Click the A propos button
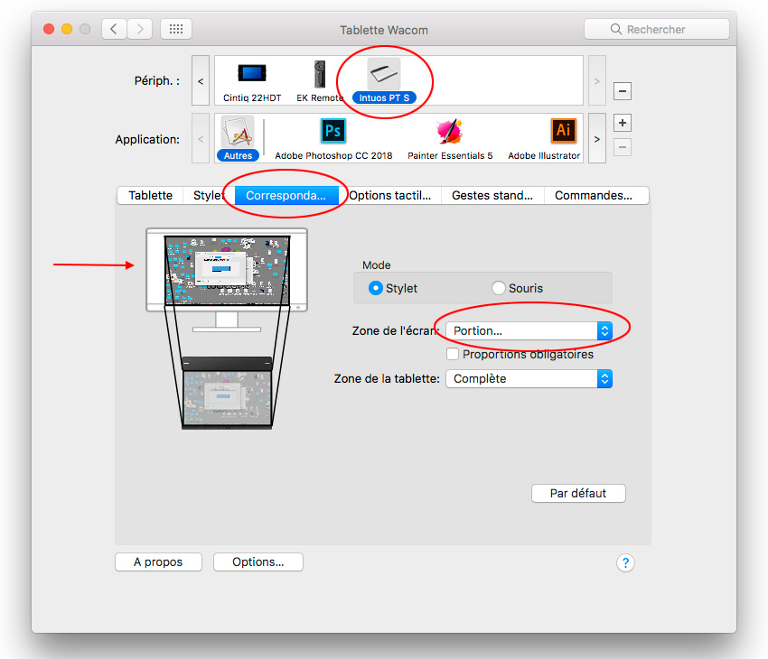The width and height of the screenshot is (768, 659). pyautogui.click(x=158, y=562)
